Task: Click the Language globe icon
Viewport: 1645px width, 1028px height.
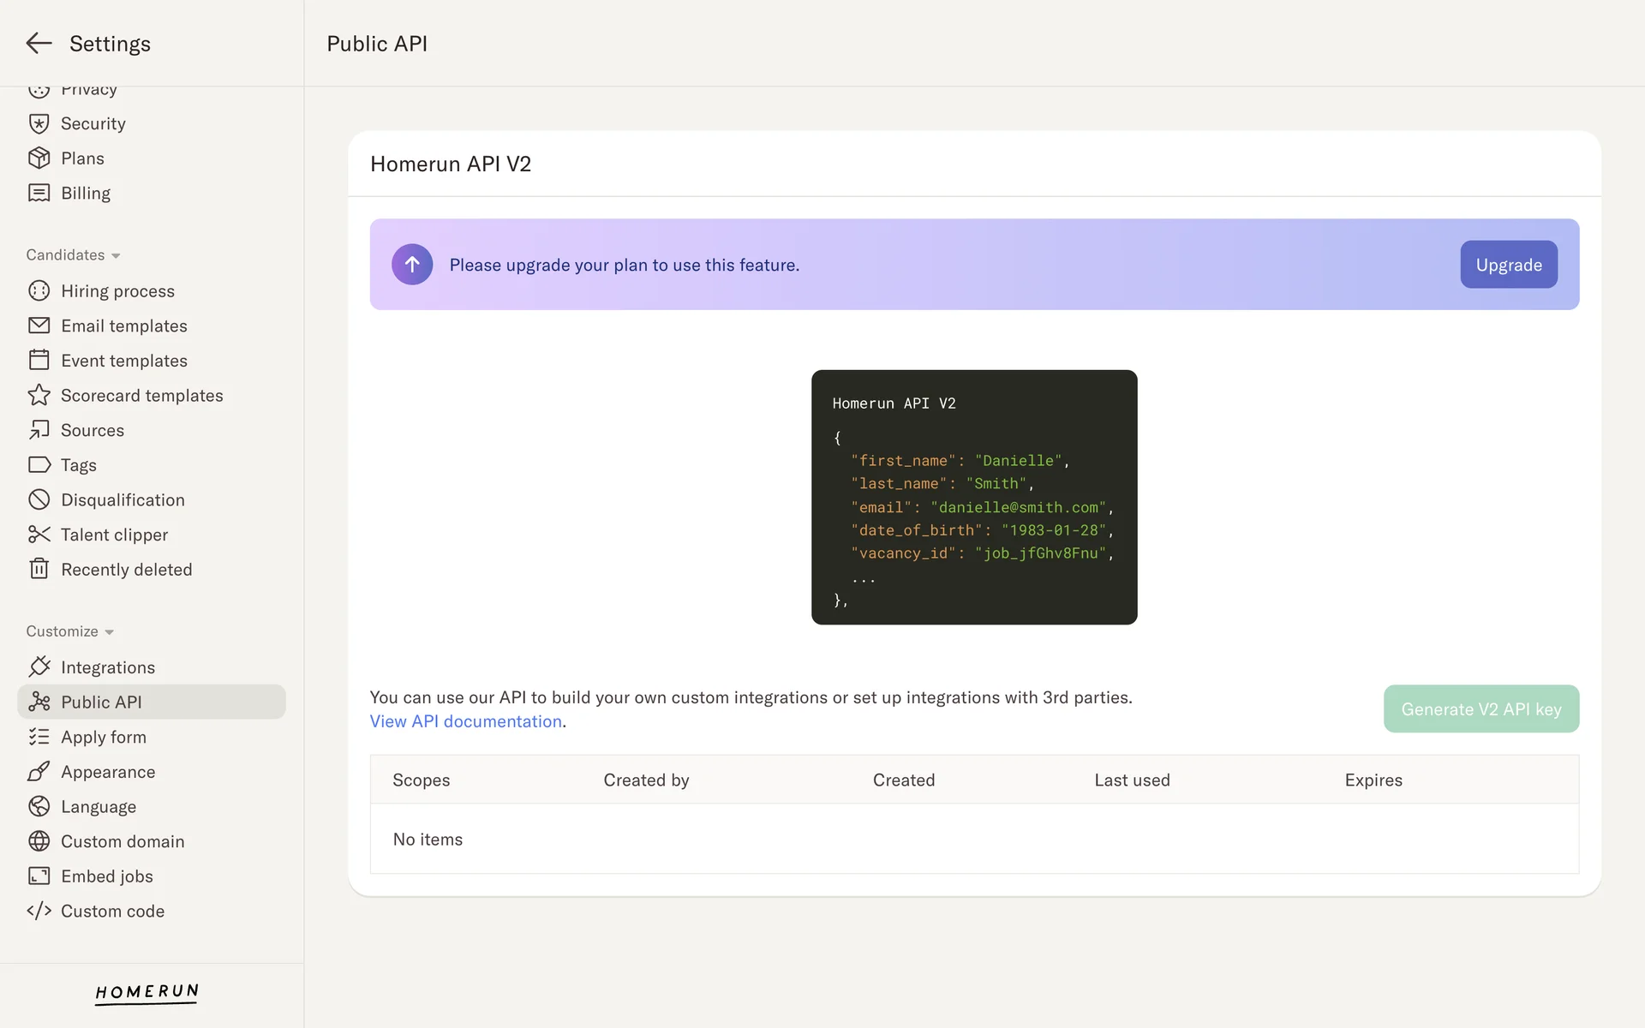Action: [39, 806]
